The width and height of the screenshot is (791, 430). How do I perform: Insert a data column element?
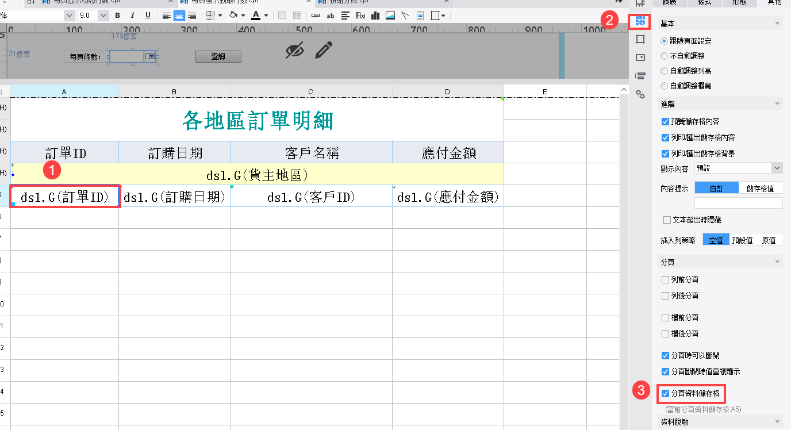[316, 16]
